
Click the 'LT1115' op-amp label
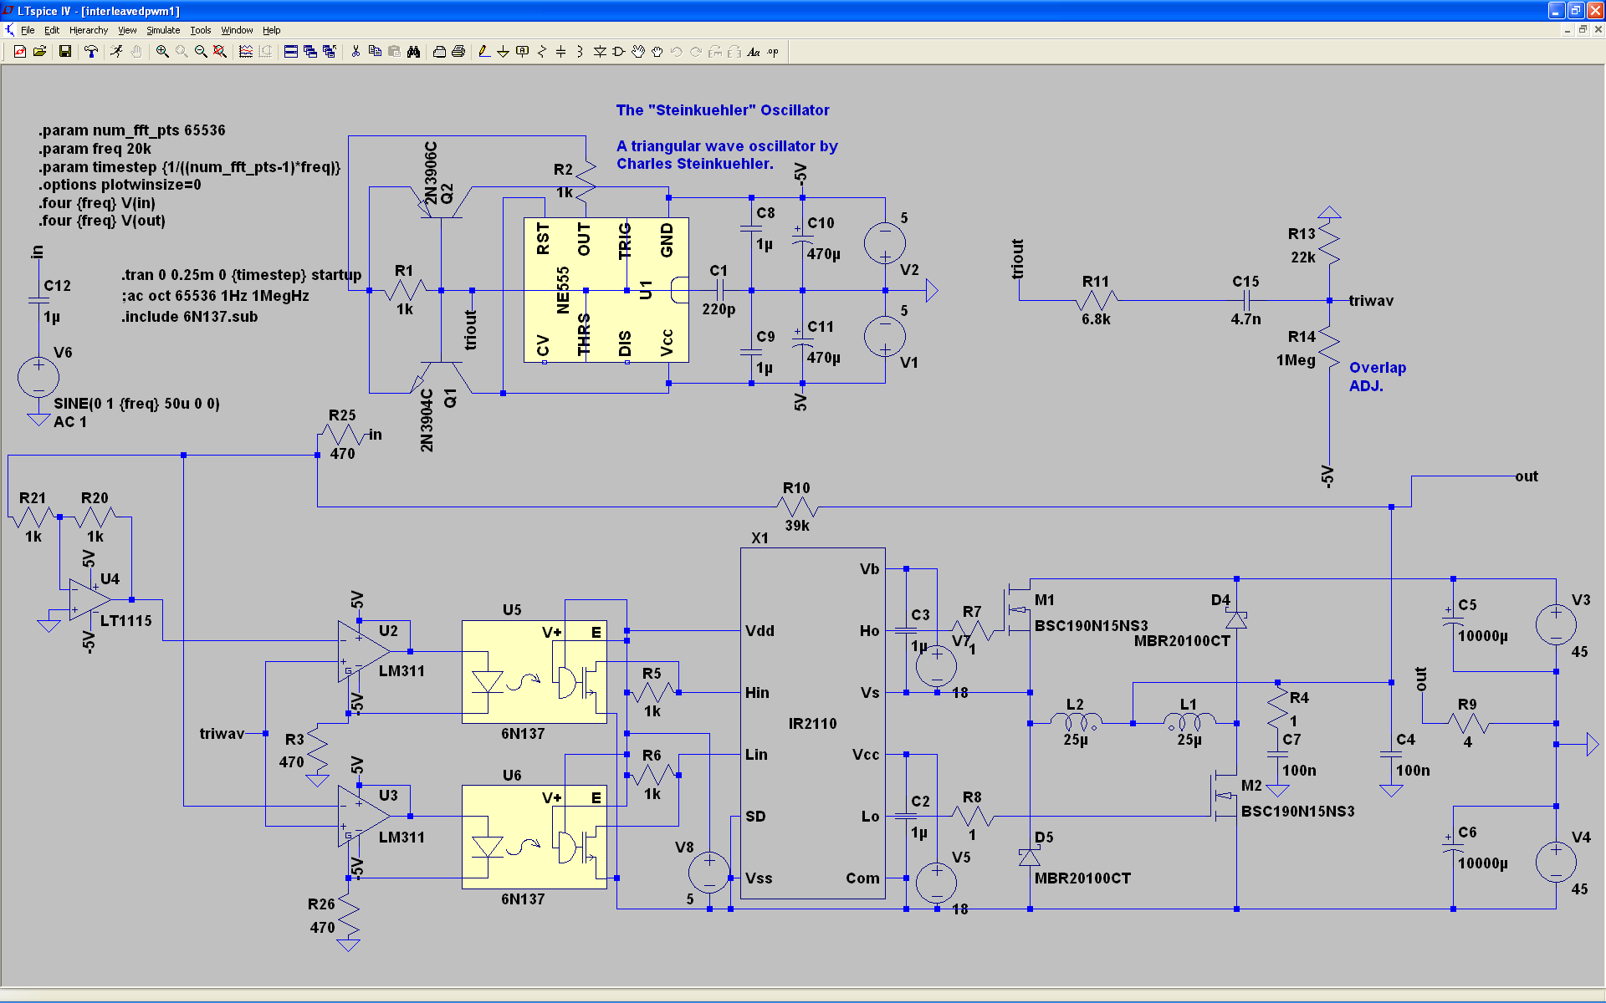126,621
